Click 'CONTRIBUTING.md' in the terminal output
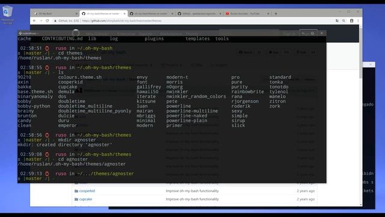The image size is (385, 217). pyautogui.click(x=62, y=39)
